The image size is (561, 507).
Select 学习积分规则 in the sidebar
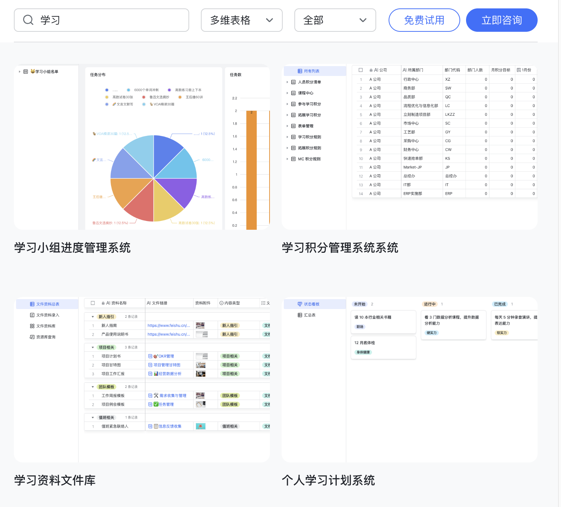(x=309, y=137)
